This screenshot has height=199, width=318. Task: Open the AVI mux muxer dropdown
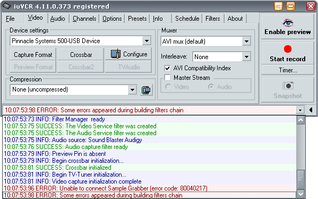(246, 42)
